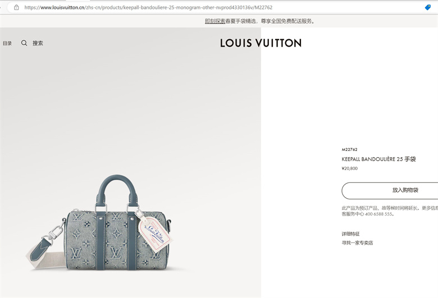Open the 目录 menu
Viewport: 438px width, 298px height.
pyautogui.click(x=7, y=43)
